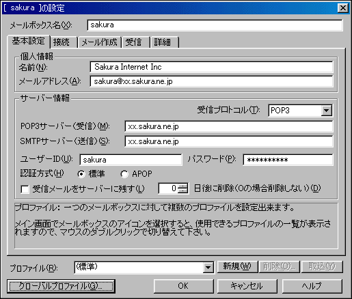Click the キャンセル button
The width and height of the screenshot is (352, 299).
click(x=247, y=286)
